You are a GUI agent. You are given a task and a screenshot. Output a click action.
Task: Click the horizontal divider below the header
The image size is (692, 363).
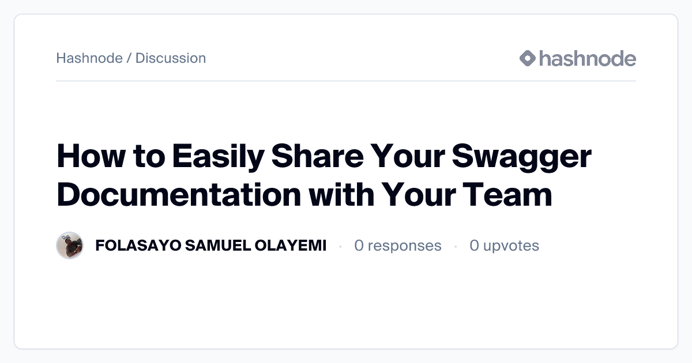(346, 81)
